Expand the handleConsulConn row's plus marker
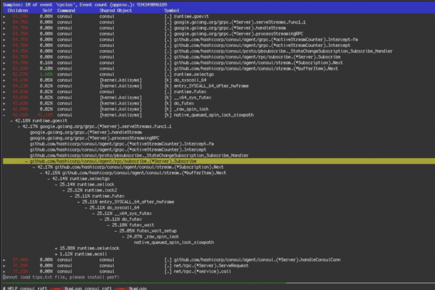Screen dimensions: 435x290 pos(4,260)
